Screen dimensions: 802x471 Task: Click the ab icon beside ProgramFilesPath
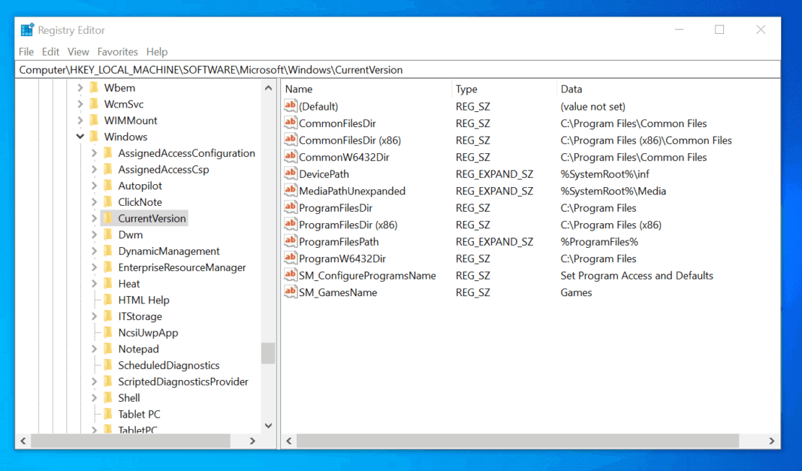291,241
